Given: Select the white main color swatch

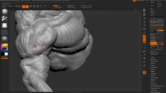Looking at the screenshot, I should pyautogui.click(x=6, y=54).
